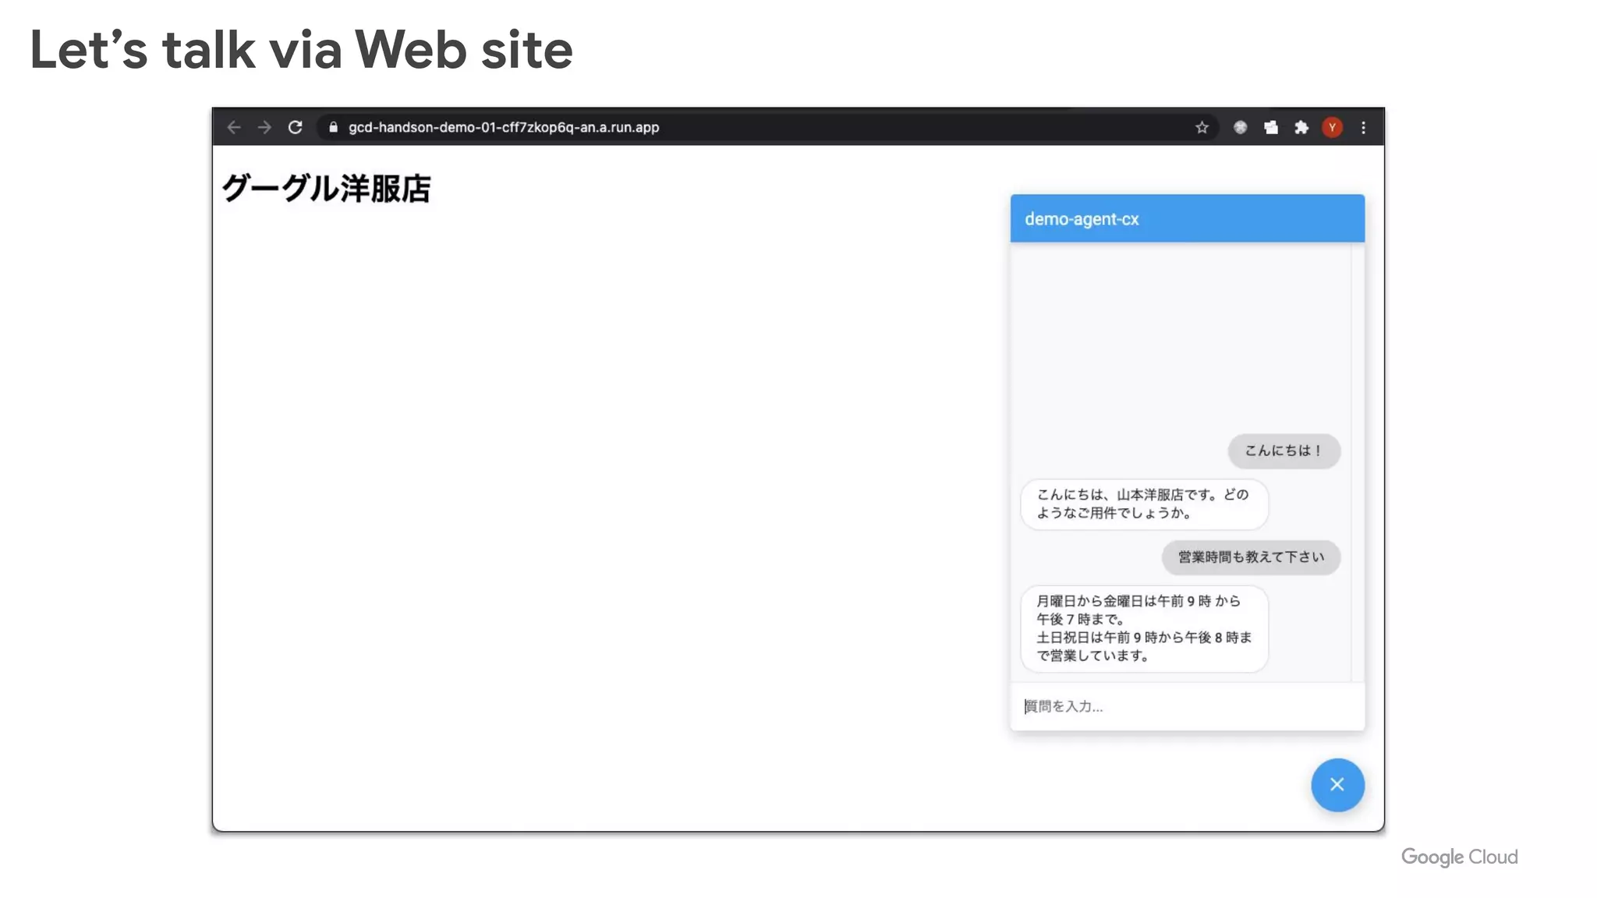Click the 山本洋服店です greeting reply bubble
The image size is (1597, 898).
click(x=1144, y=504)
